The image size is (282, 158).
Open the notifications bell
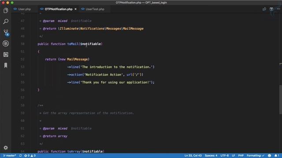[x=277, y=155]
